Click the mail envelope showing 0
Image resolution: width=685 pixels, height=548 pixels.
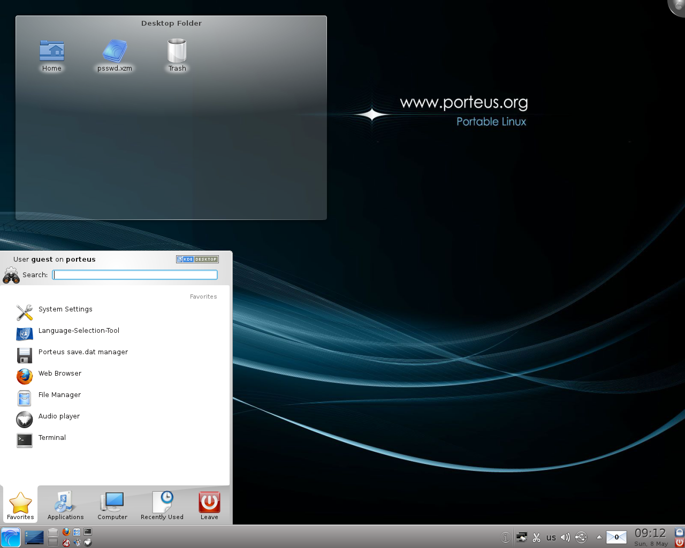coord(616,537)
